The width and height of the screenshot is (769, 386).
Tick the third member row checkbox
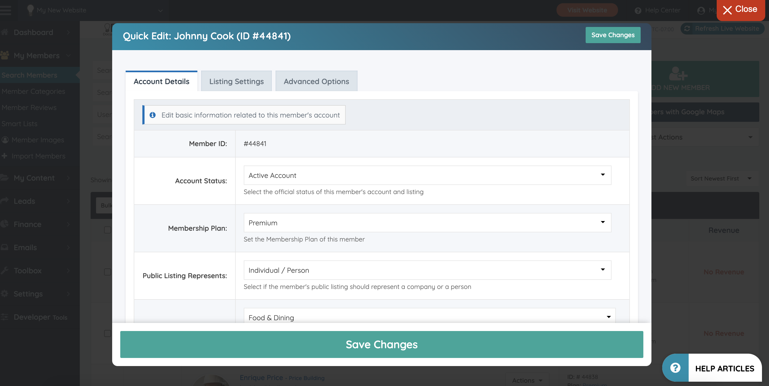pos(108,333)
